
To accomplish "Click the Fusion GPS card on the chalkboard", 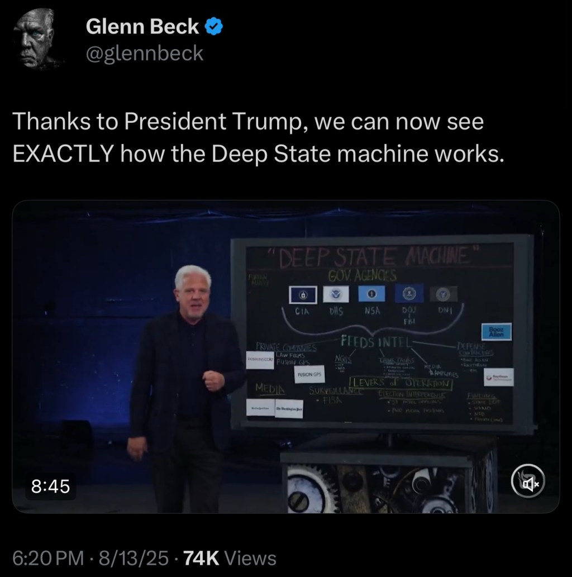I will (309, 374).
